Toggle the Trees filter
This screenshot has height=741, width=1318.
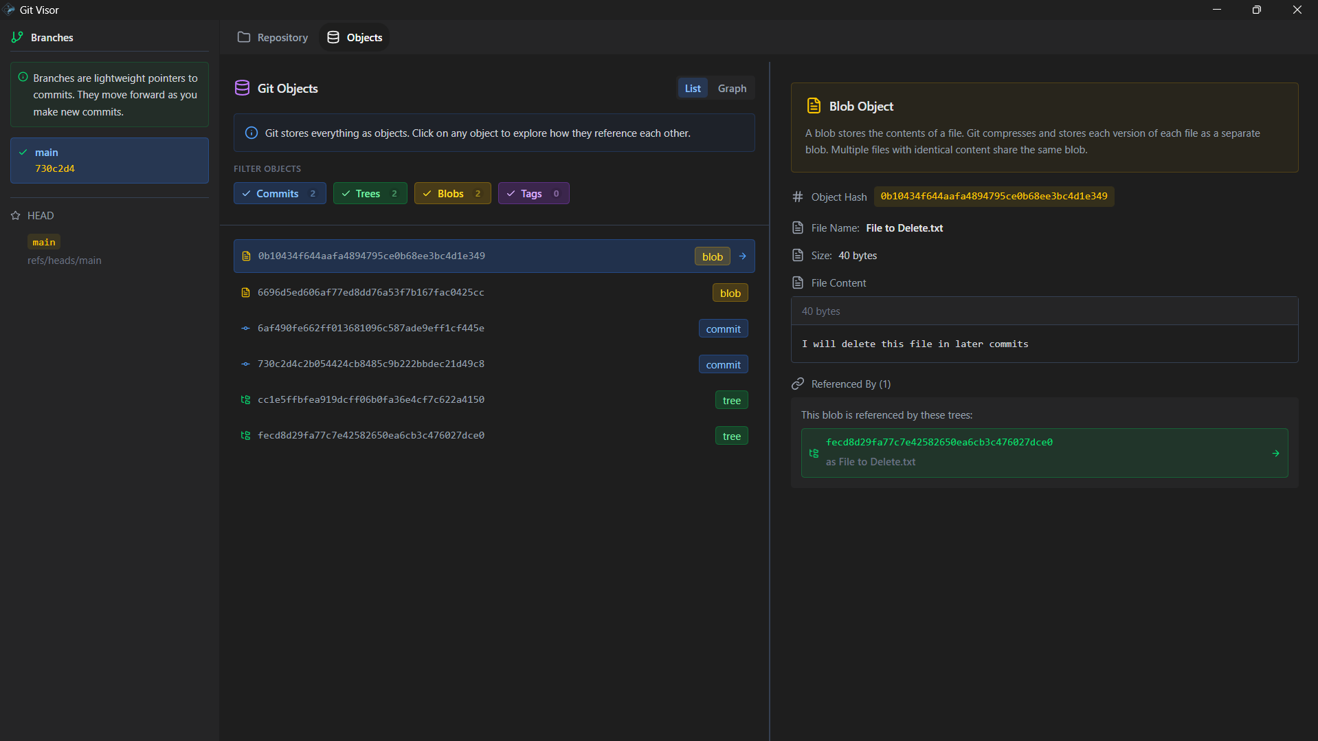[x=370, y=194]
